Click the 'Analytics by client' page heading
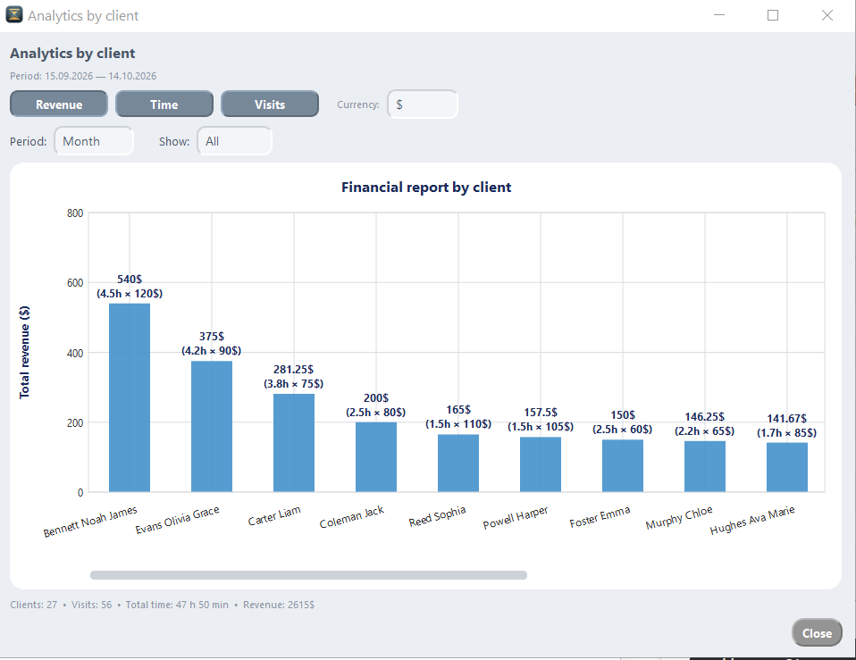The width and height of the screenshot is (856, 660). click(72, 53)
